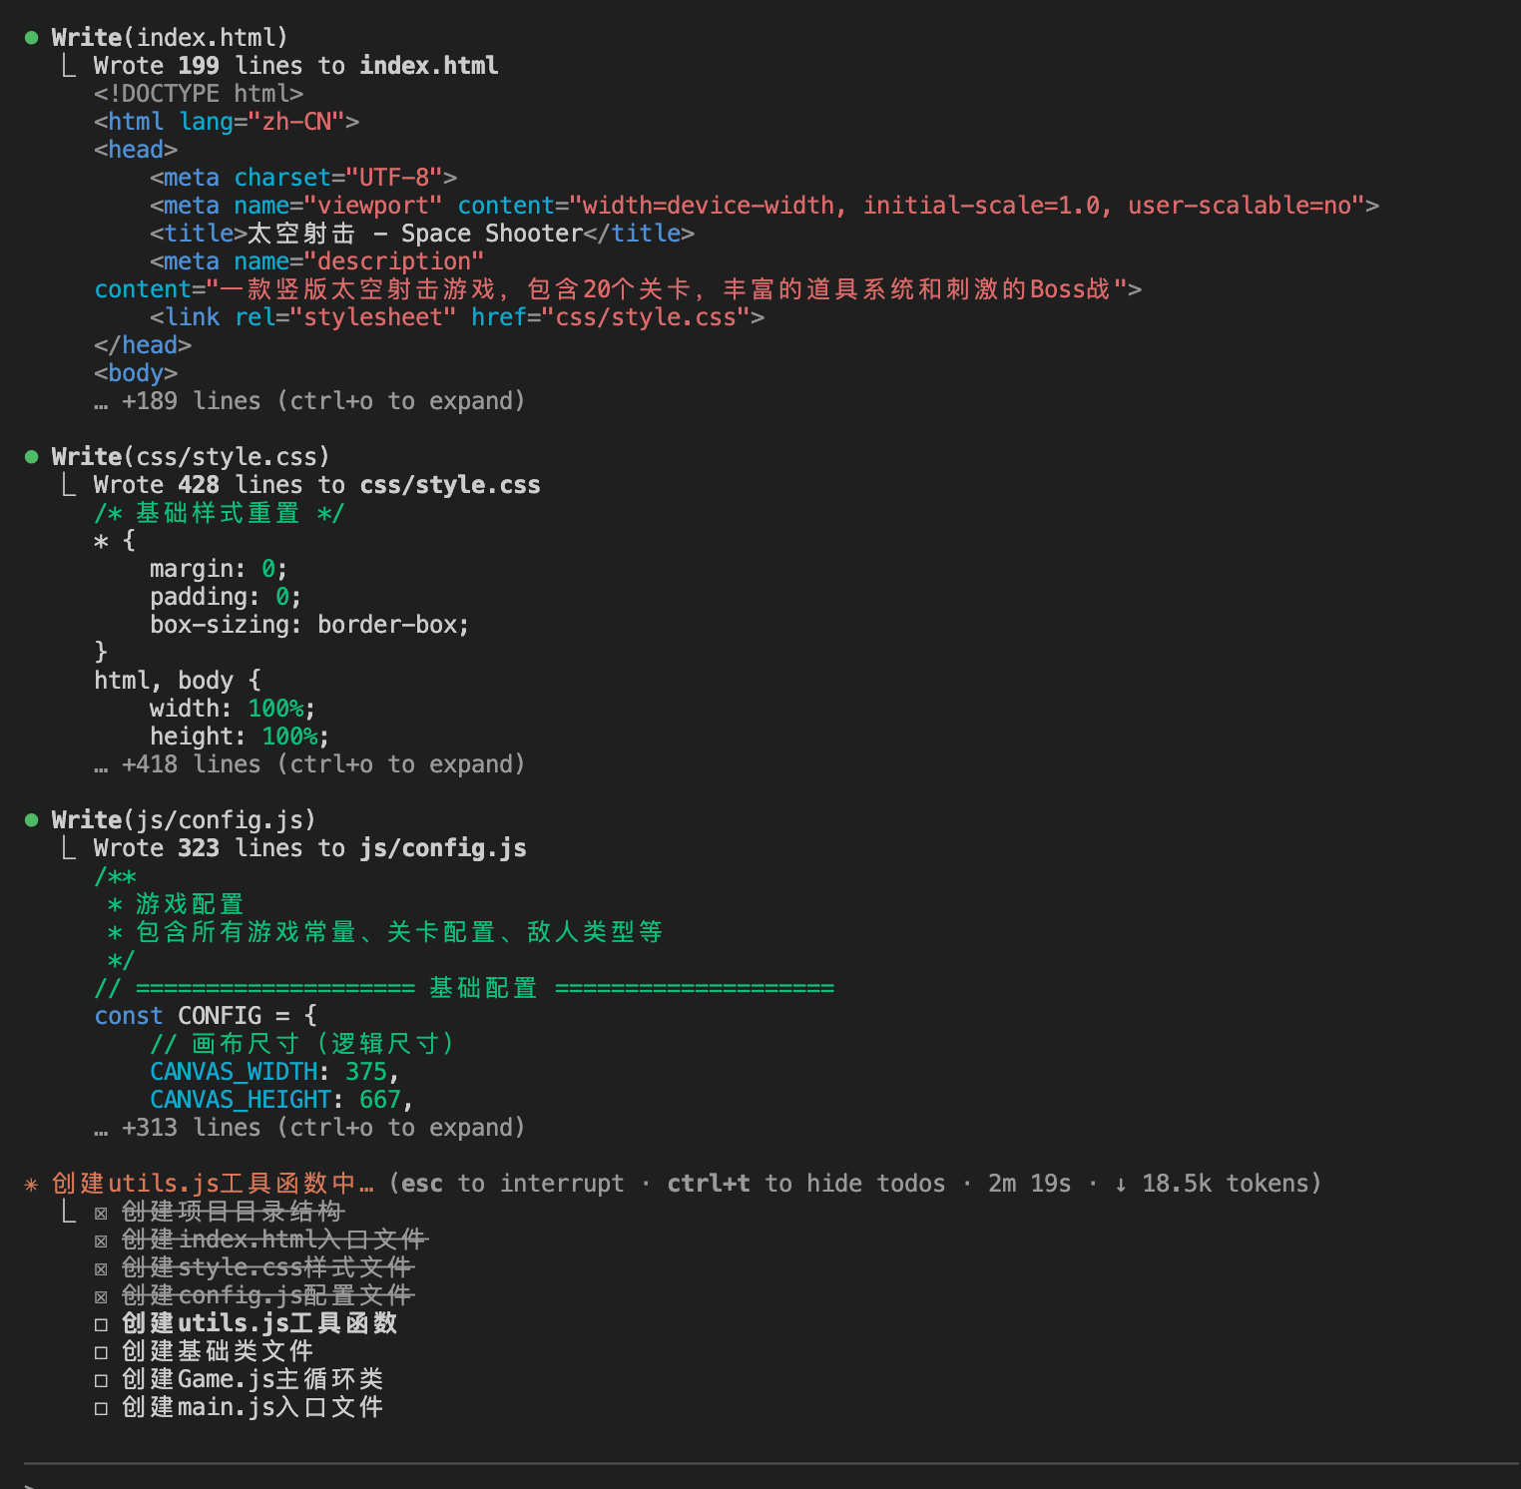Click the todo label 创建index.html入口文件
The image size is (1521, 1489).
tap(274, 1240)
